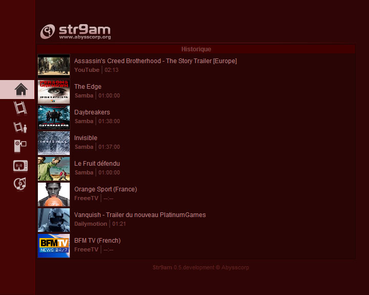Play Assassin's Creed Brotherhood Story Trailer title
The height and width of the screenshot is (295, 369).
pyautogui.click(x=156, y=61)
